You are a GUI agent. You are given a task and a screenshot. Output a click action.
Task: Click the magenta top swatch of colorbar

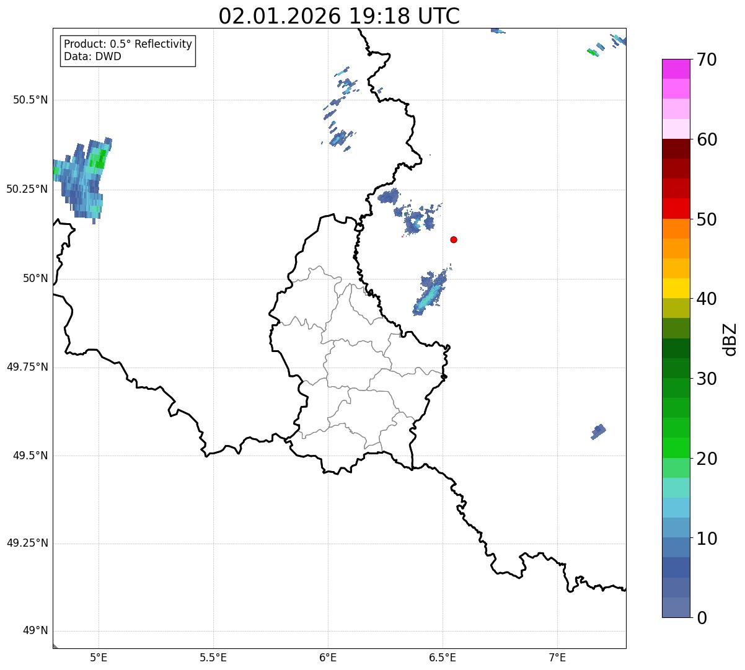(676, 69)
